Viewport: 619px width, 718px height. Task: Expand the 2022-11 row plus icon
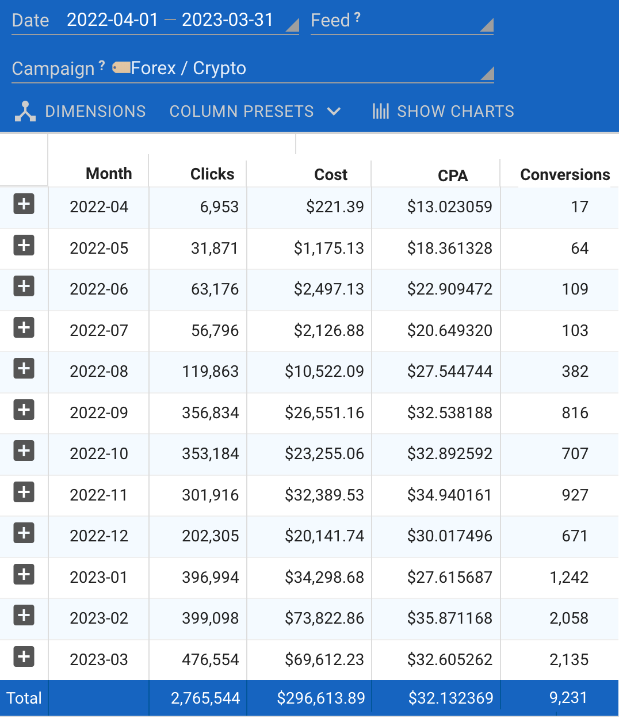pos(24,492)
